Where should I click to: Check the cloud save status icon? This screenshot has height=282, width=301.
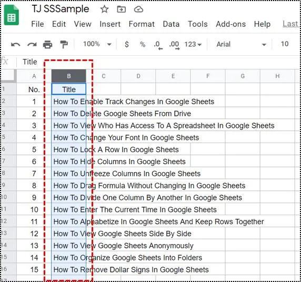click(x=138, y=9)
